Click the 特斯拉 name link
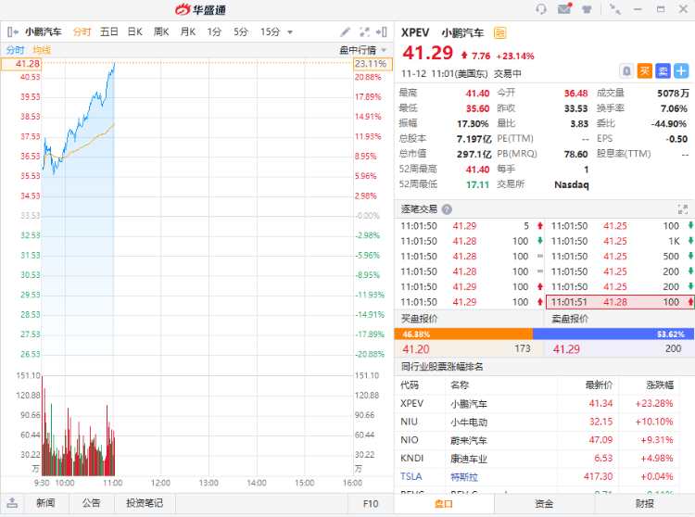The width and height of the screenshot is (695, 517). 464,477
